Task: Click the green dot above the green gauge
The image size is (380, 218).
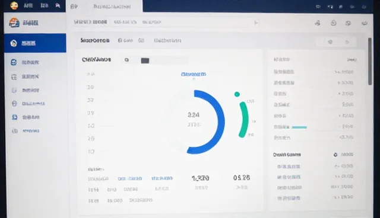Action: click(x=237, y=94)
